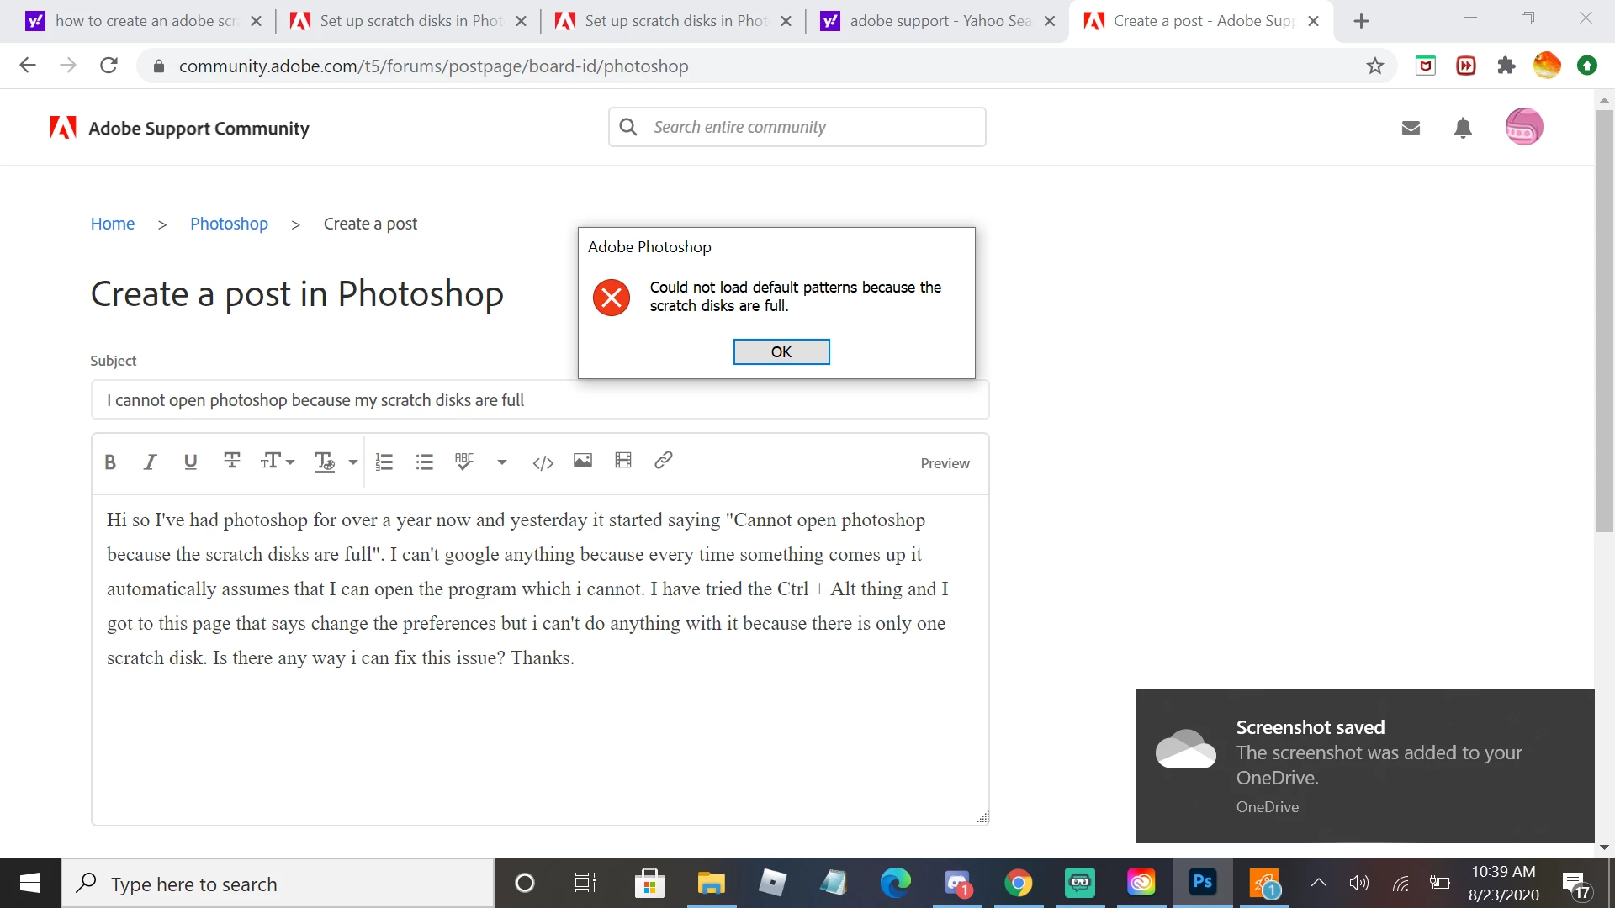Screen dimensions: 1615x908
Task: Expand spell check options arrow
Action: click(x=502, y=462)
